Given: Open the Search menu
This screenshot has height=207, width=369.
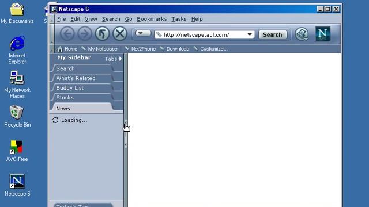Looking at the screenshot, I should [x=111, y=19].
